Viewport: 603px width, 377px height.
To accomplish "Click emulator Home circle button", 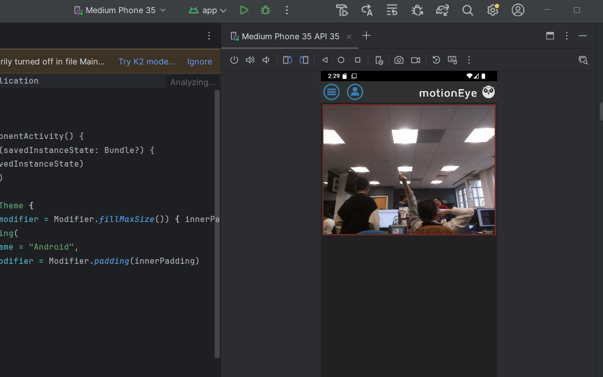I will point(341,60).
